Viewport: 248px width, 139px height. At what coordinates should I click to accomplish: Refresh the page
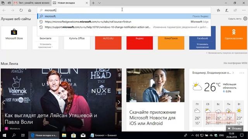(21, 10)
